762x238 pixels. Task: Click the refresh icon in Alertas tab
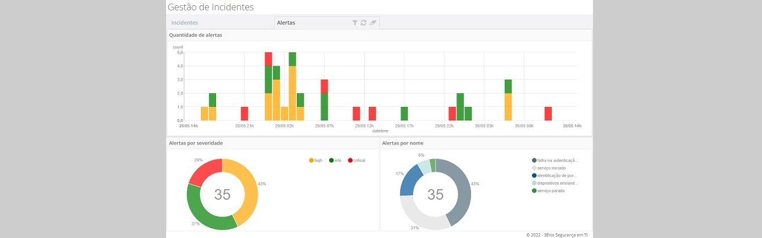click(x=364, y=23)
